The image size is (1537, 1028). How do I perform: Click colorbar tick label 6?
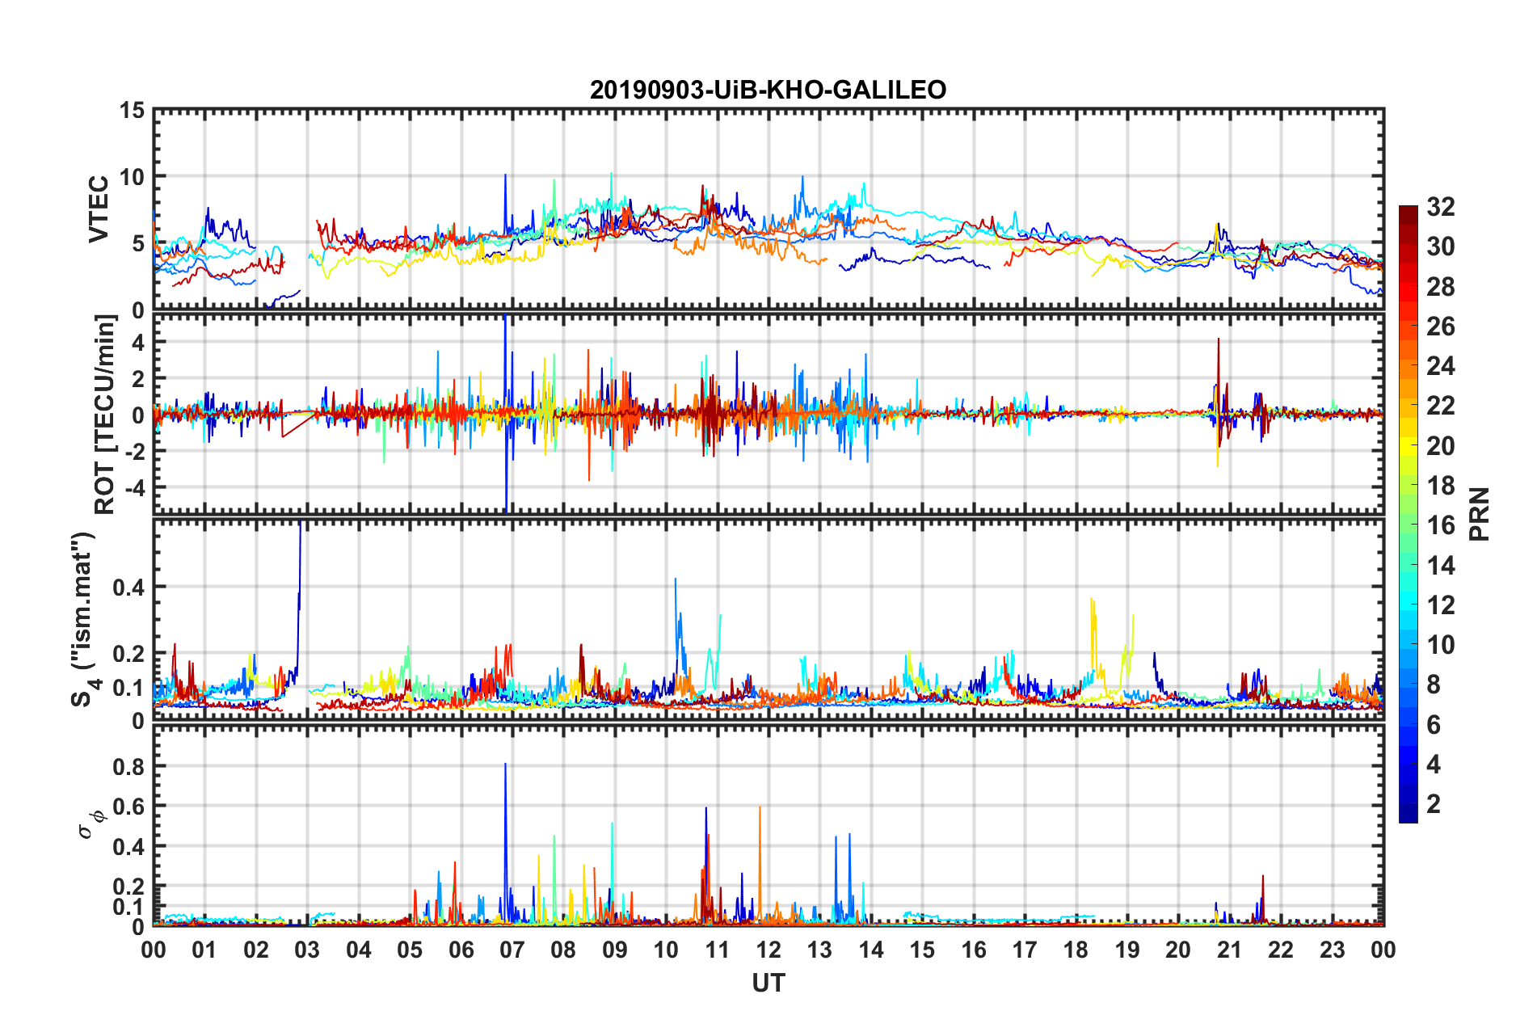pos(1434,725)
